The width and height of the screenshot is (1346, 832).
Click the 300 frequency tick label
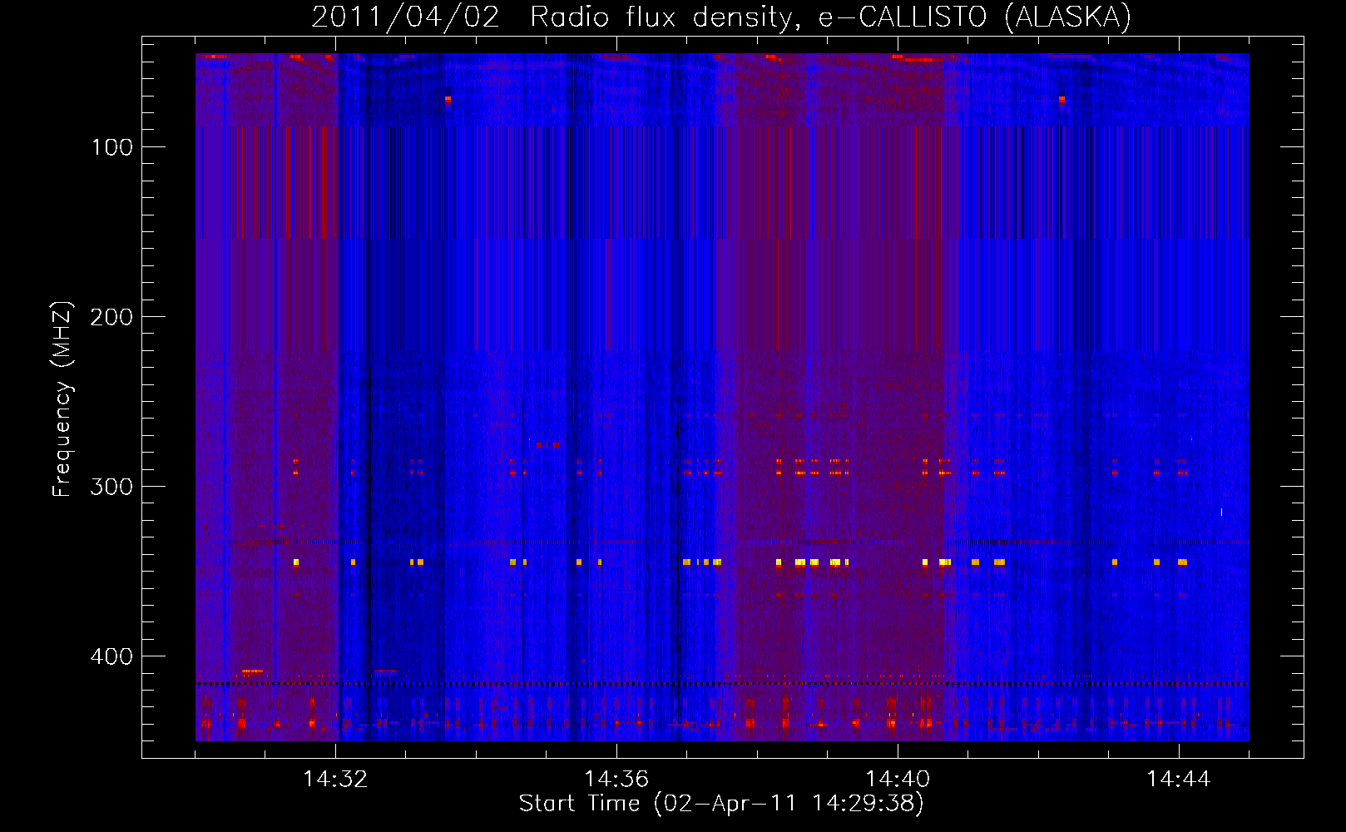[111, 487]
